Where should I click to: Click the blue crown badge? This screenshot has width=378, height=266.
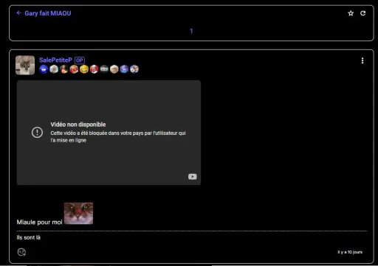pos(44,69)
